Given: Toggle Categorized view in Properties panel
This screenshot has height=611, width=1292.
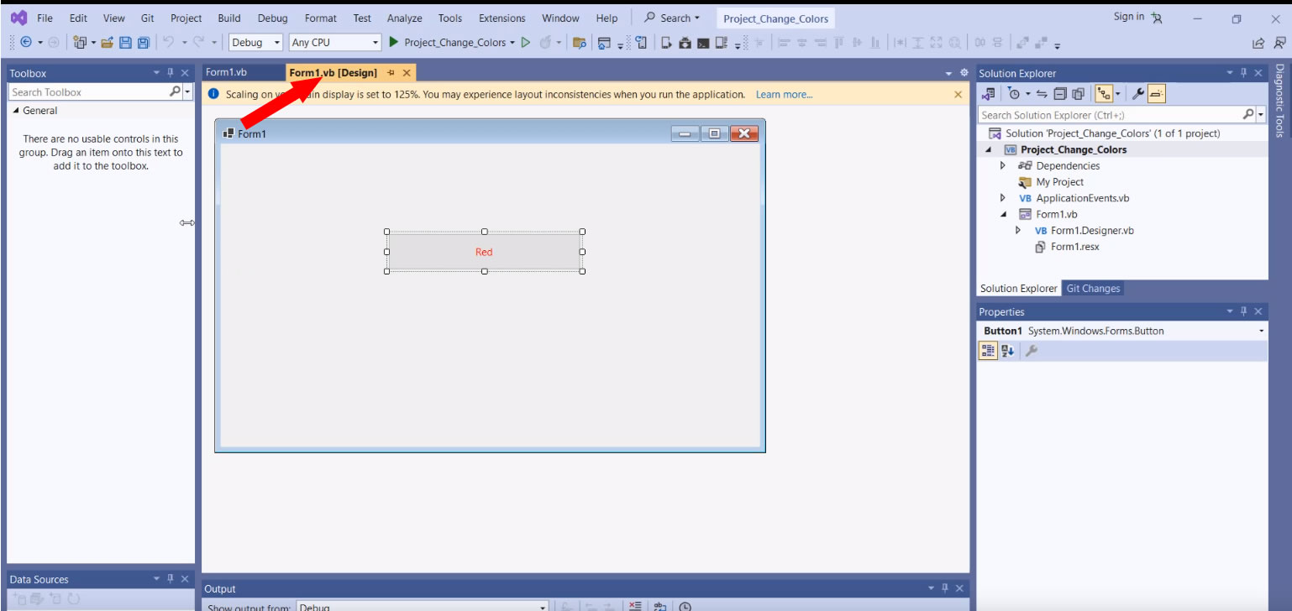Looking at the screenshot, I should (x=989, y=352).
